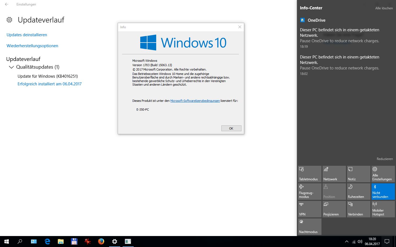Open the network tray icon
396x247 pixels.
click(x=354, y=242)
